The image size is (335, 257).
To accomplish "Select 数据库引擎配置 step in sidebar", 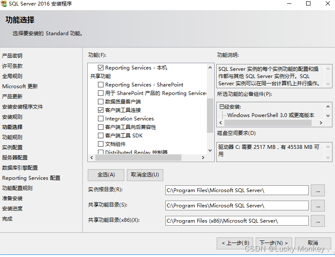I will tap(20, 168).
